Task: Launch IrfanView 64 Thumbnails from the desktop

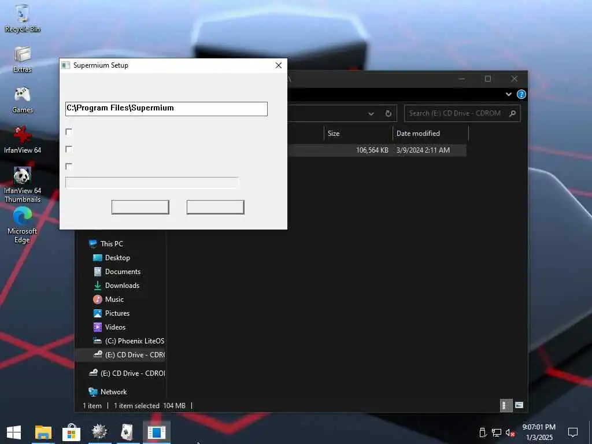Action: click(x=23, y=185)
